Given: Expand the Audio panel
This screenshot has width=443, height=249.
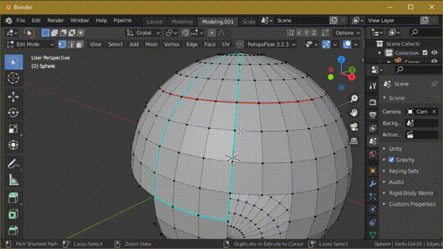Looking at the screenshot, I should [396, 182].
